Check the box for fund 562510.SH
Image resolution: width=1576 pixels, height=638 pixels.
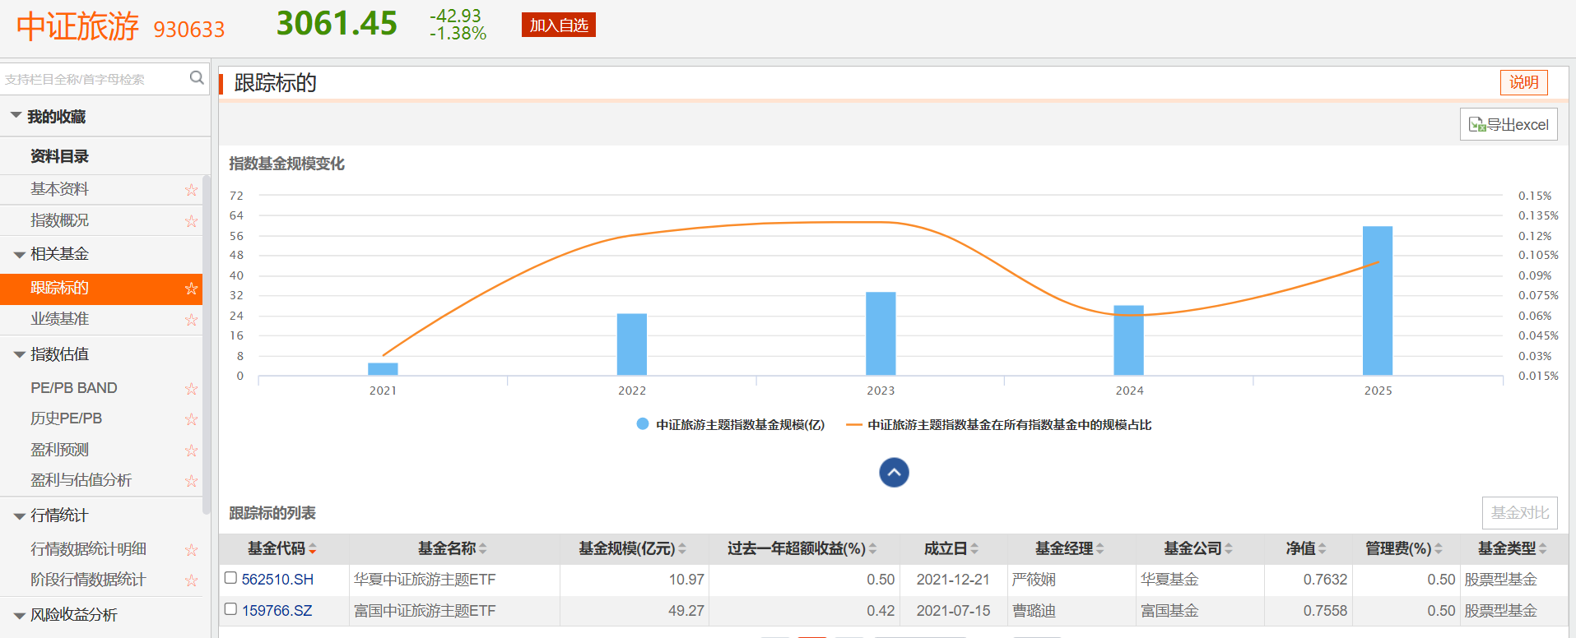[231, 579]
